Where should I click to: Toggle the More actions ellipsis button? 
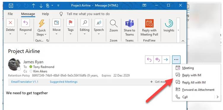[176, 60]
